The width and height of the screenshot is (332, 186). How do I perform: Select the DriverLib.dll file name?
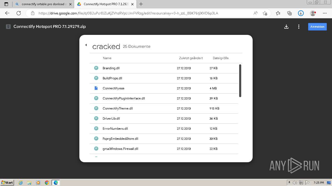(111, 119)
